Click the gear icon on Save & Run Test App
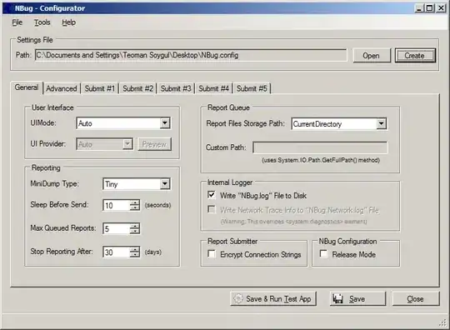Viewport: 450px width, 330px height. (237, 298)
